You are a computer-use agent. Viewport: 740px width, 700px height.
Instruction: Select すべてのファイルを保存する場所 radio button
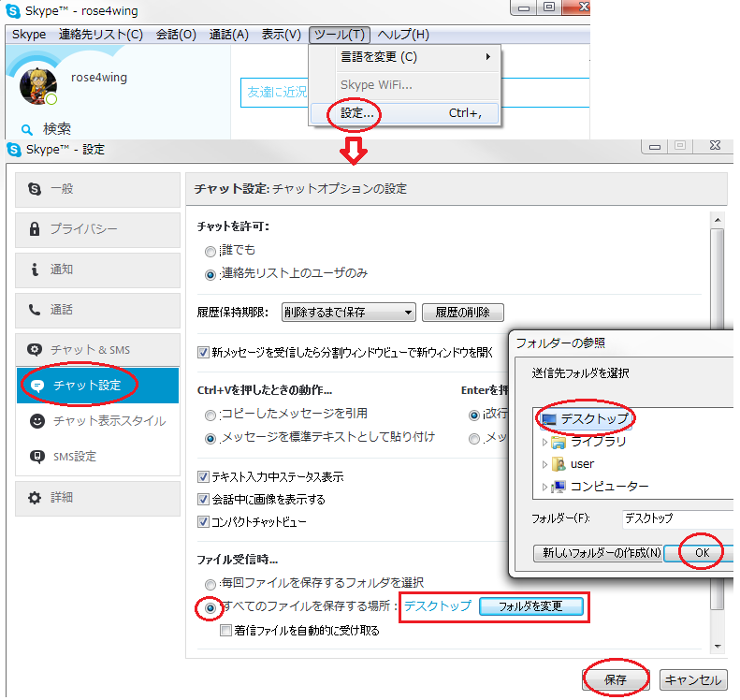point(210,608)
